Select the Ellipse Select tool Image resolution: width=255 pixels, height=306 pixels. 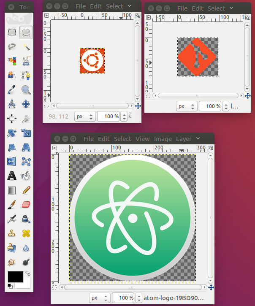click(x=26, y=32)
